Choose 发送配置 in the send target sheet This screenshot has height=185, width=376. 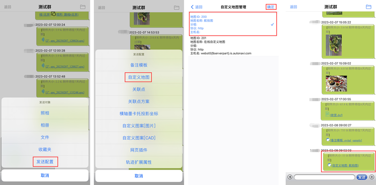(x=45, y=162)
